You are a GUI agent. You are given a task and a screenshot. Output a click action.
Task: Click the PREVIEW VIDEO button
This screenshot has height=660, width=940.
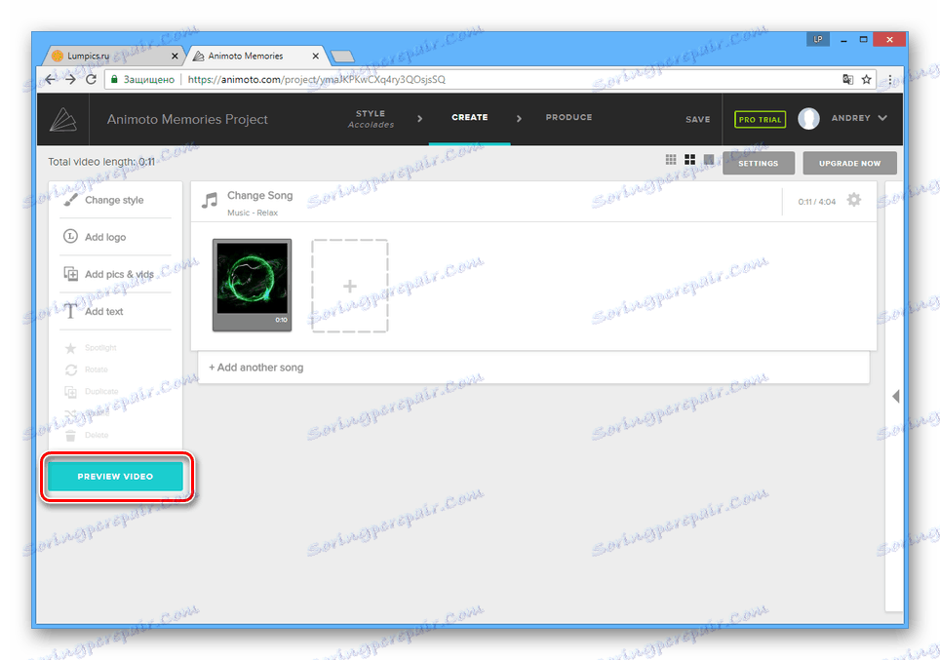tap(115, 477)
